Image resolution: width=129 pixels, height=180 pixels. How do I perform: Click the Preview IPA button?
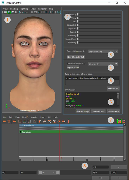pyautogui.click(x=113, y=89)
